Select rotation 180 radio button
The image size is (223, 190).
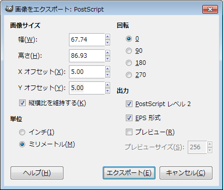(129, 63)
